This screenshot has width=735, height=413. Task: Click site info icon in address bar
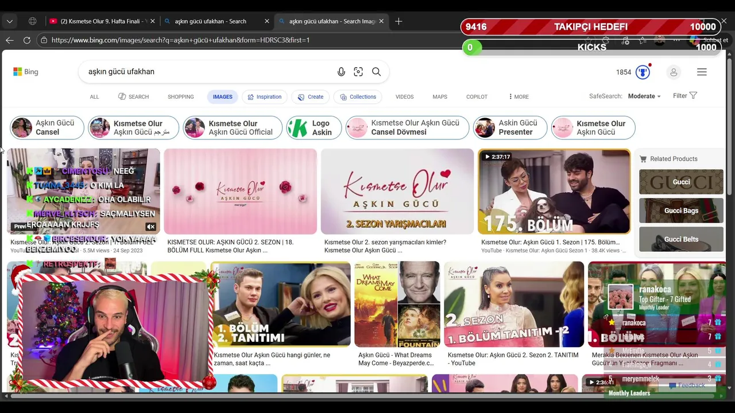coord(44,40)
